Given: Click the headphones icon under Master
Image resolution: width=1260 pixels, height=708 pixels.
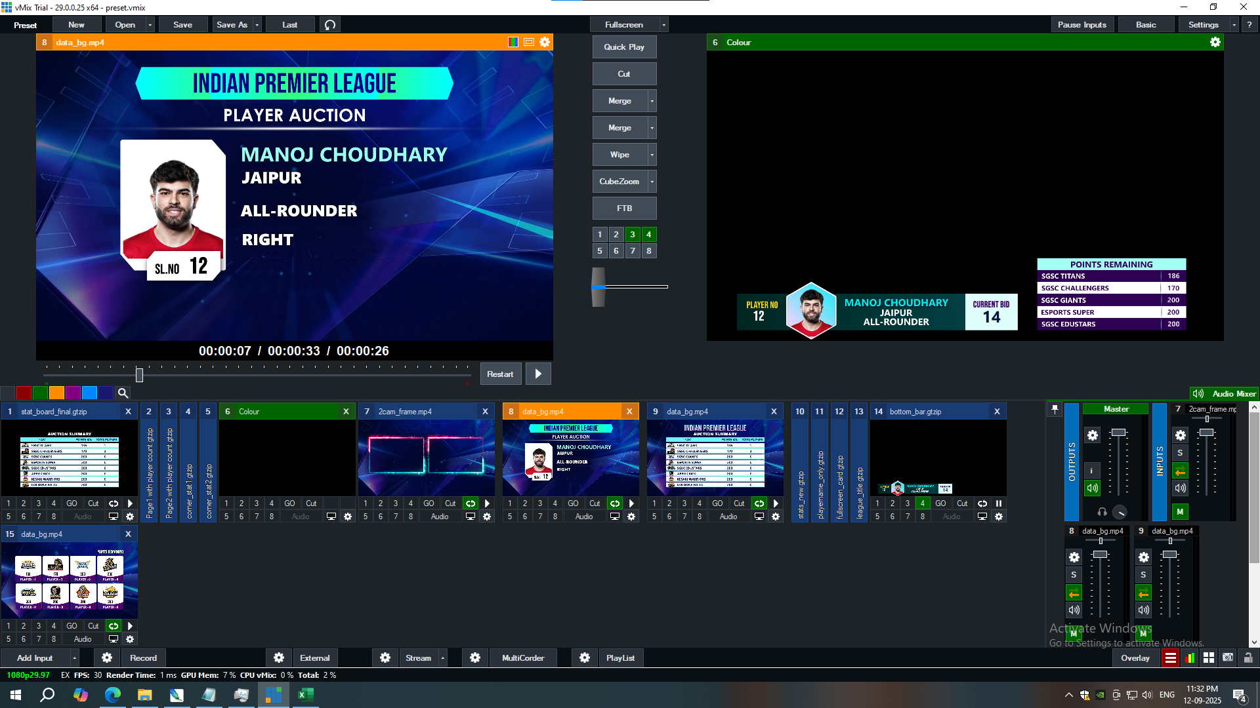Looking at the screenshot, I should click(x=1102, y=512).
